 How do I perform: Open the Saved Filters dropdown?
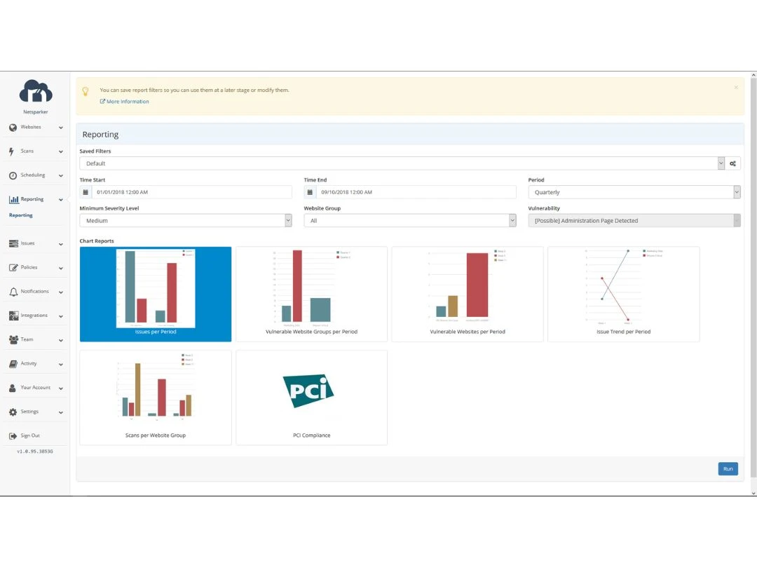[x=402, y=163]
